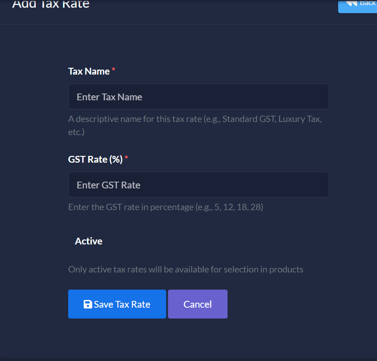
Task: Click the floppy disk save icon
Action: (88, 304)
